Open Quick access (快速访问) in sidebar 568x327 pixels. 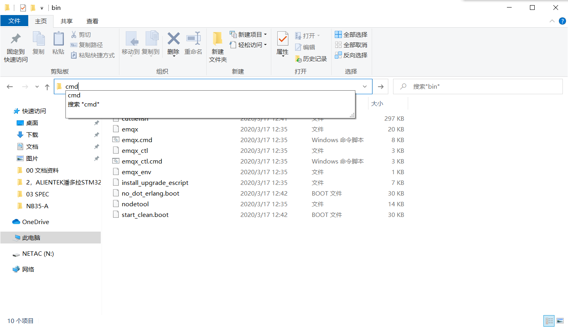(x=34, y=111)
